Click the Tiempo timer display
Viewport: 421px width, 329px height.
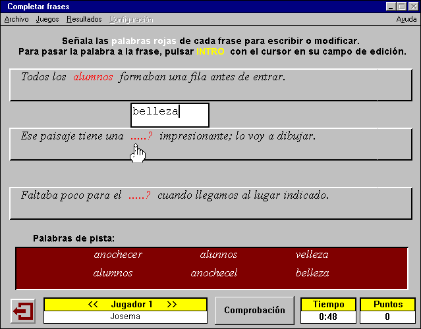[x=328, y=316]
